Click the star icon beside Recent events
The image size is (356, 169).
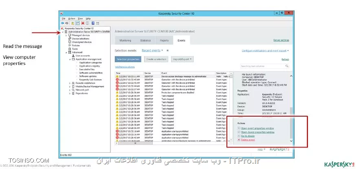click(x=167, y=50)
